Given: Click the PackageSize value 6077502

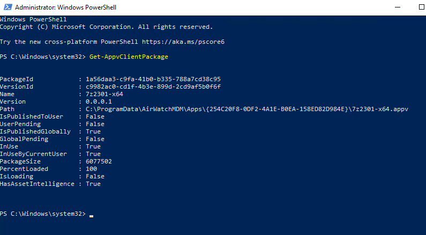Looking at the screenshot, I should pyautogui.click(x=99, y=161).
